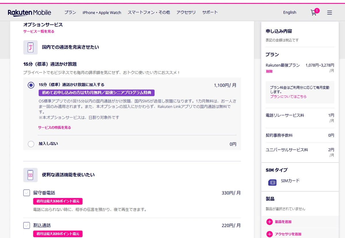Click the 1,100円/月 price text
This screenshot has width=345, height=238.
tap(225, 85)
